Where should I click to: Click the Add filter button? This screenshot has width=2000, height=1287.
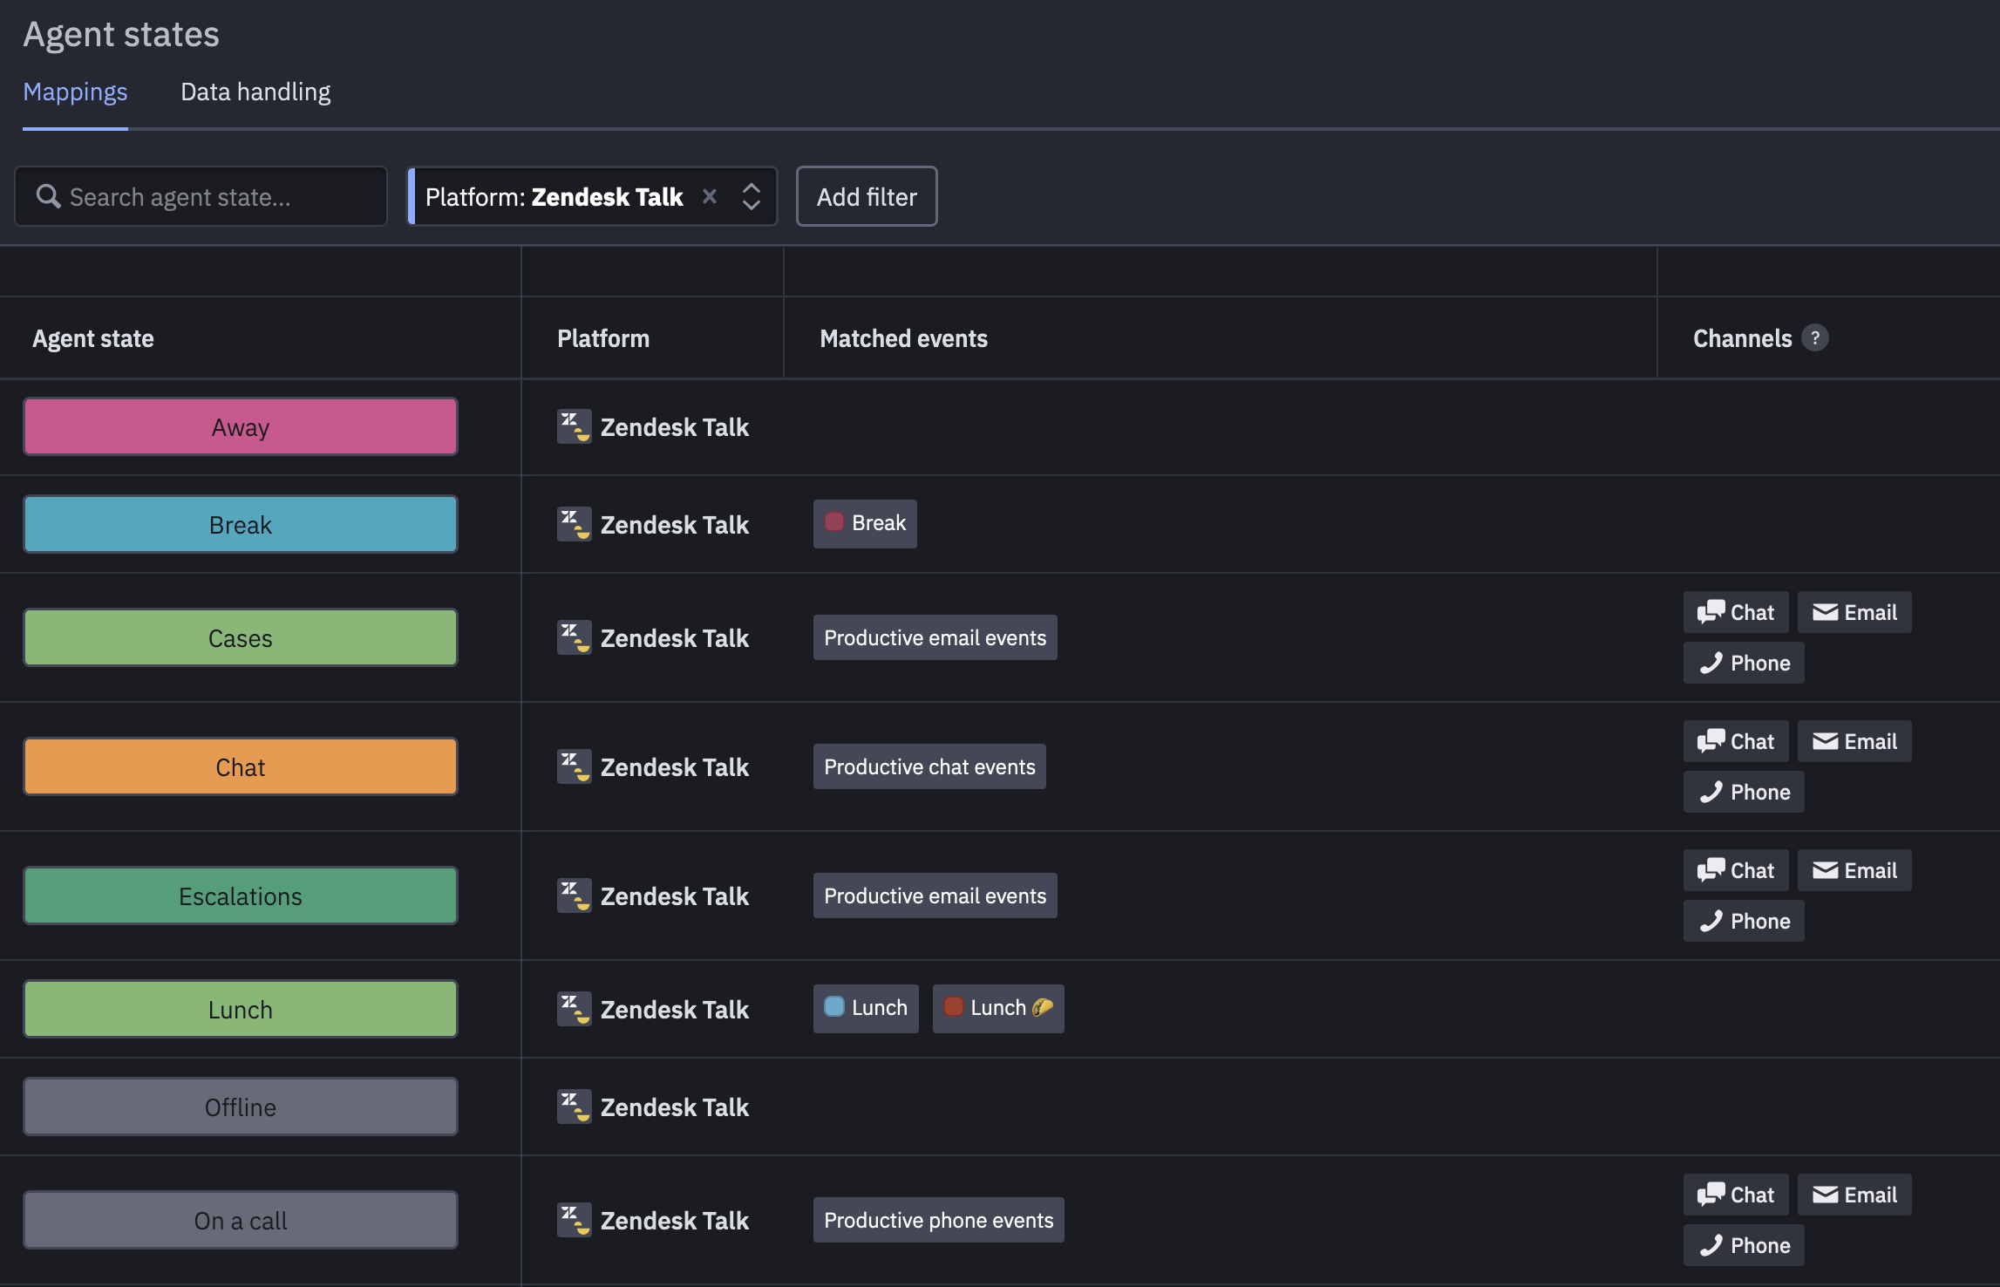click(x=867, y=197)
